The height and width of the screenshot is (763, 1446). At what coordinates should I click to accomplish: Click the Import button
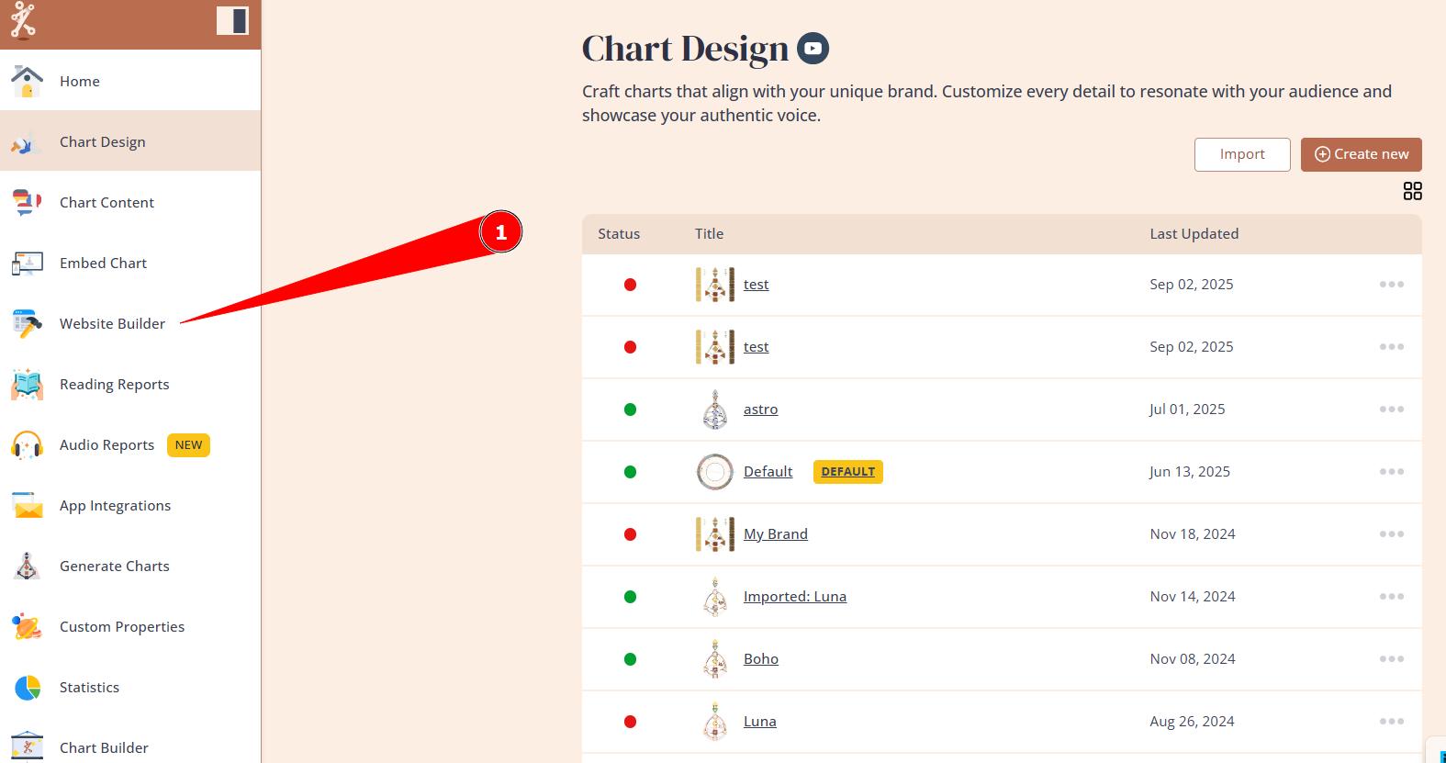click(x=1241, y=154)
